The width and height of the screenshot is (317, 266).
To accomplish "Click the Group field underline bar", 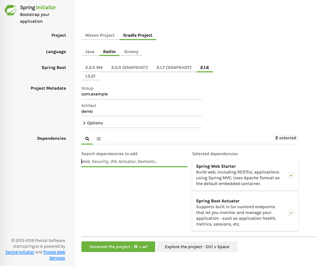I will [142, 99].
